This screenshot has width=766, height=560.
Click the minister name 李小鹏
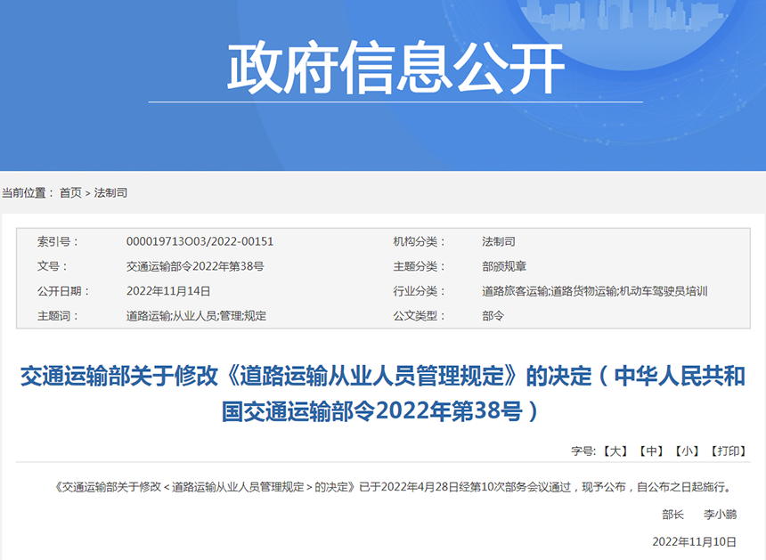721,515
